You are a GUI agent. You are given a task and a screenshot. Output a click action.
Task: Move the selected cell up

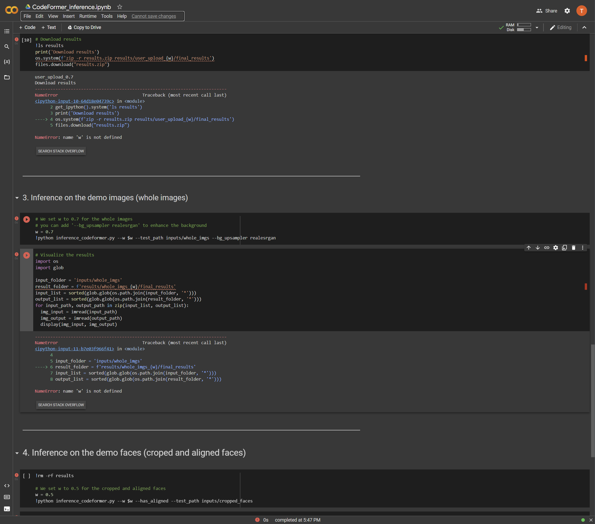pos(528,248)
